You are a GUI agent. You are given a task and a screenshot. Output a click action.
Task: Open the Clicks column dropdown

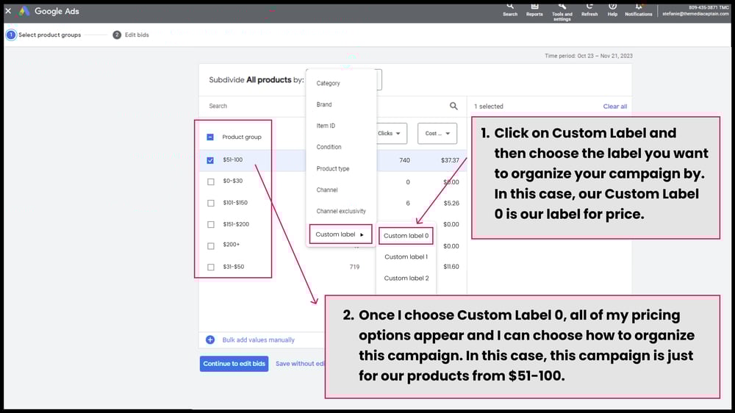pos(391,134)
